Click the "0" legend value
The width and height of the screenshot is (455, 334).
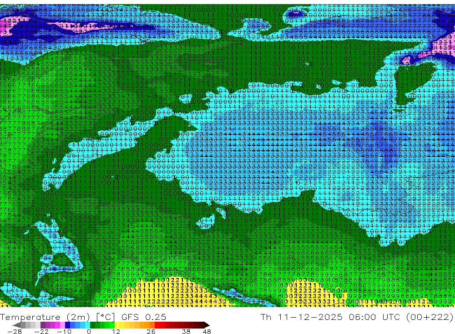click(x=89, y=331)
